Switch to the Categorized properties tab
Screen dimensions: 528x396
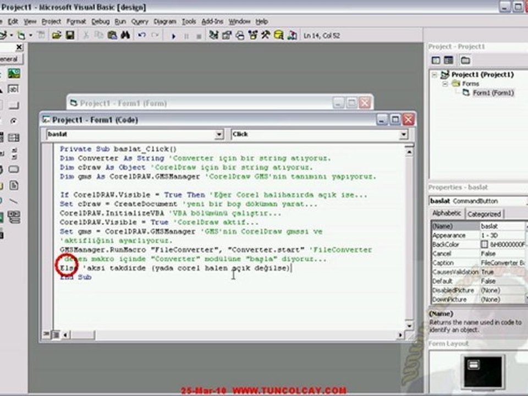(484, 214)
